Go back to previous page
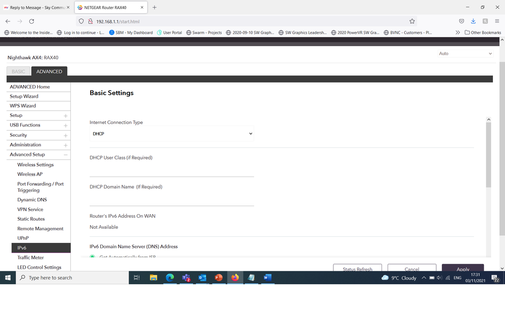Image resolution: width=505 pixels, height=329 pixels. coord(8,21)
